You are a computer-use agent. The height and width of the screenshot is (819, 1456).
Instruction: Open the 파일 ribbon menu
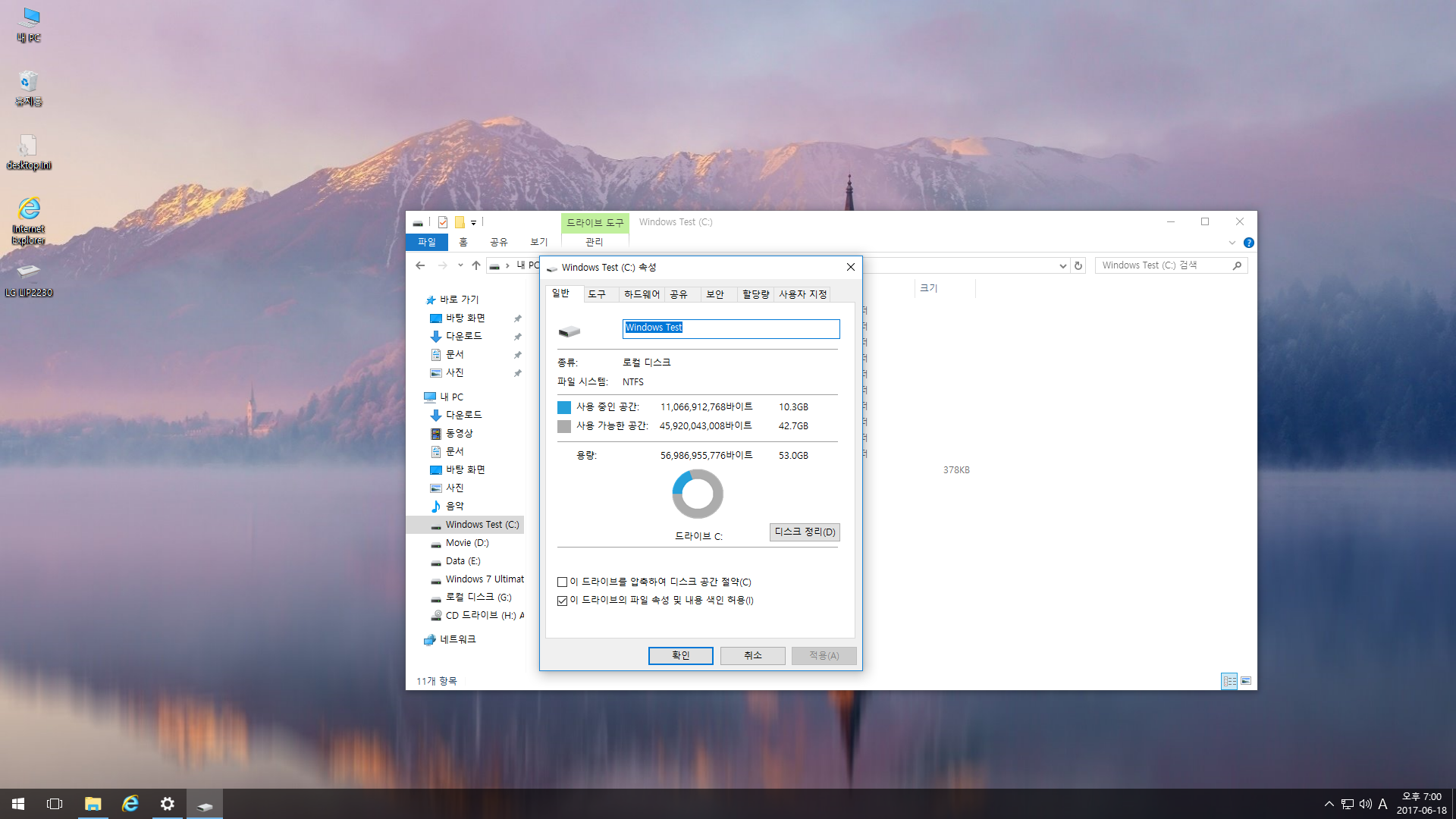click(x=427, y=242)
